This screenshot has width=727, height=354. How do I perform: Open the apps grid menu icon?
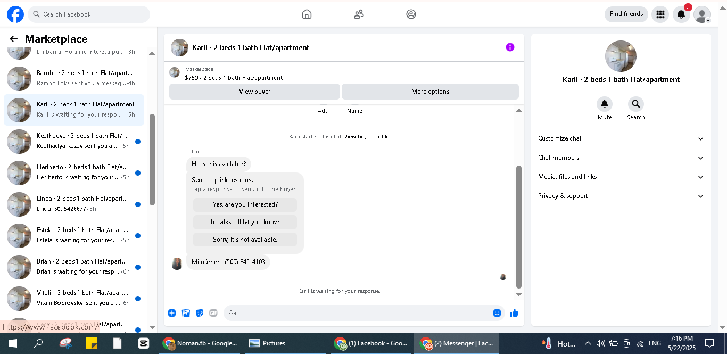pos(660,14)
